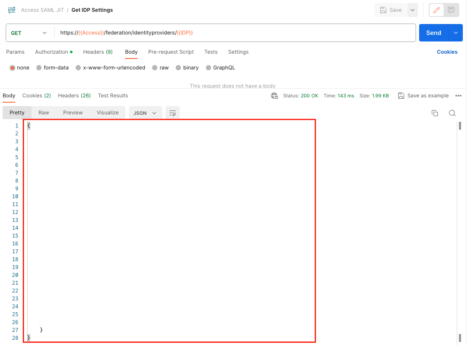Image resolution: width=472 pixels, height=345 pixels.
Task: Click the network information globe icon
Action: (274, 95)
